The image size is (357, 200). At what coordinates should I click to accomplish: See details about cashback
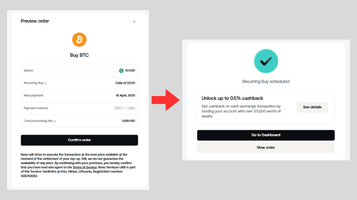pos(312,107)
